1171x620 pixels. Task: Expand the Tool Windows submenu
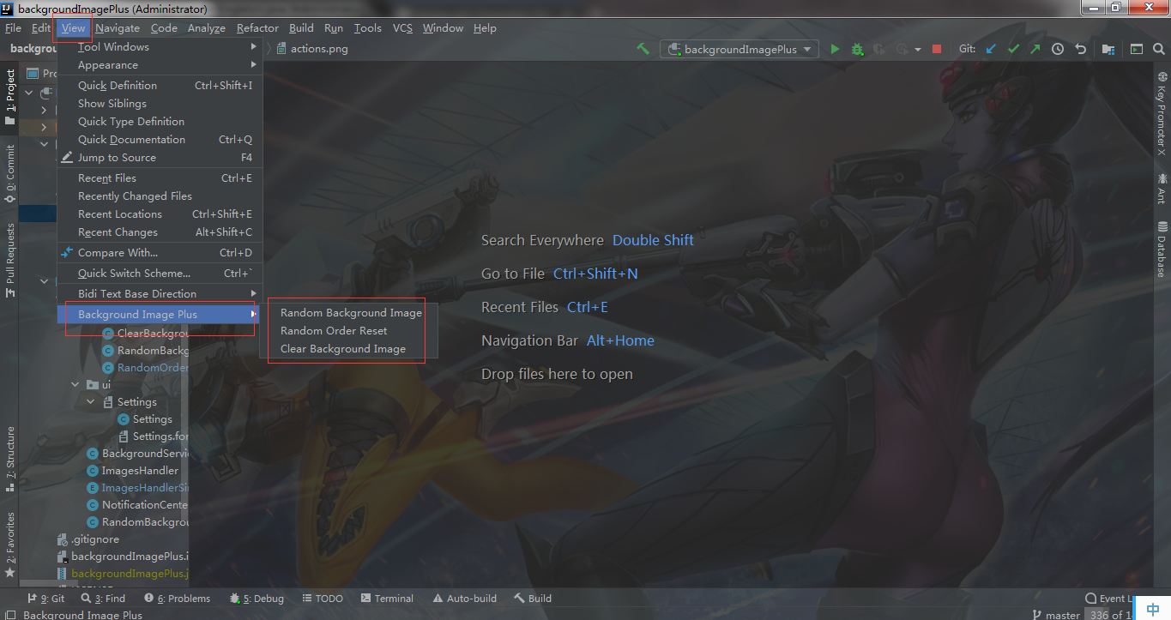(160, 47)
